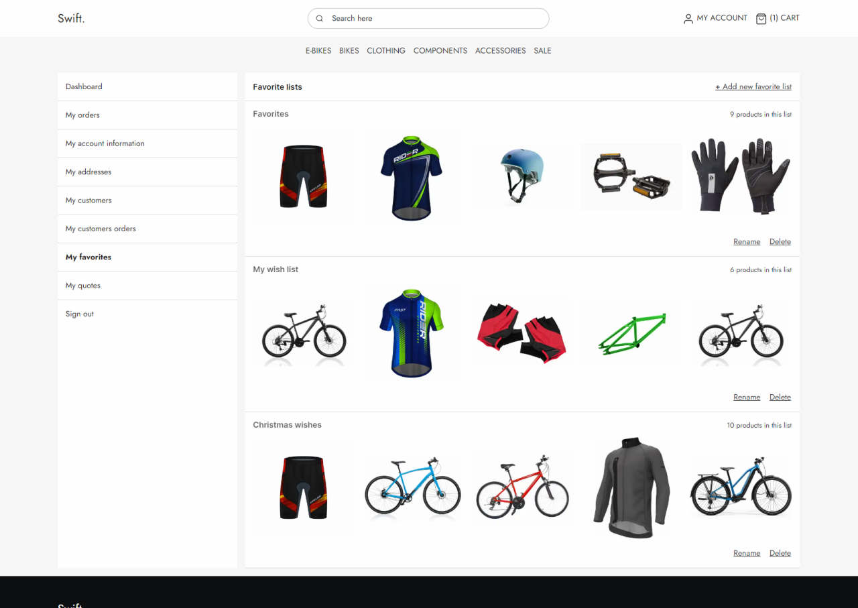
Task: Rename the Favorites list
Action: pos(746,242)
